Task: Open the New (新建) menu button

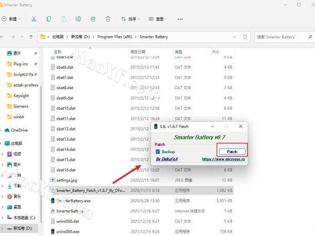Action: [11, 19]
